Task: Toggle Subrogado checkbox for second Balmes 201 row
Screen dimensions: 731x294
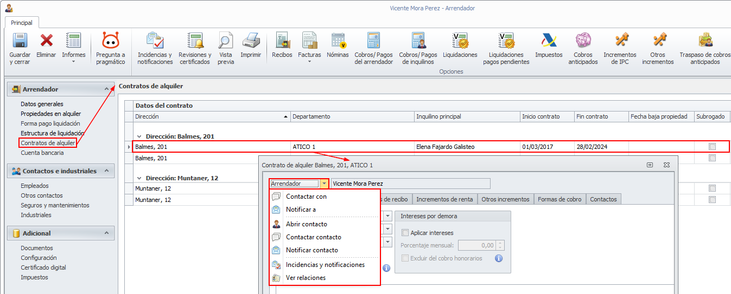Action: pos(713,158)
